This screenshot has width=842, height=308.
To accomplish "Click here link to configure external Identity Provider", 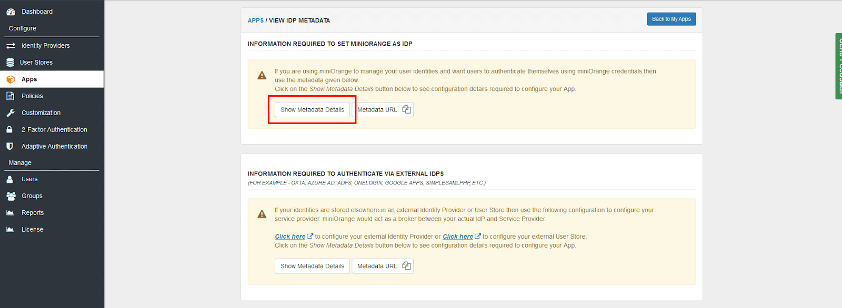I will click(x=290, y=237).
